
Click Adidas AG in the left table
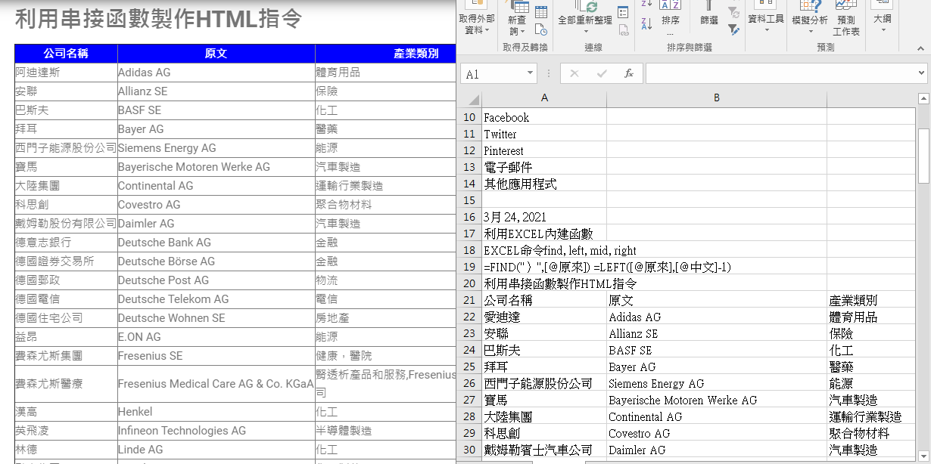pyautogui.click(x=145, y=73)
